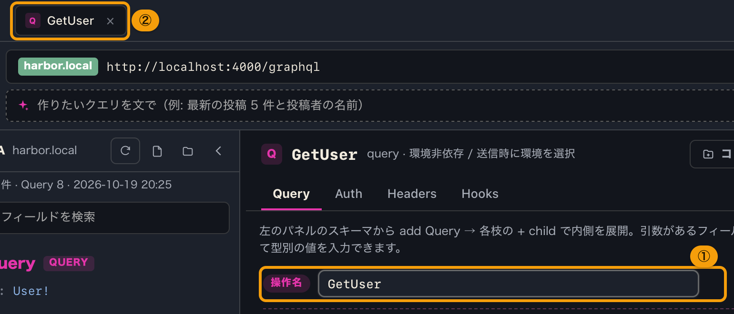
Task: Switch to the Query tab
Action: click(291, 194)
